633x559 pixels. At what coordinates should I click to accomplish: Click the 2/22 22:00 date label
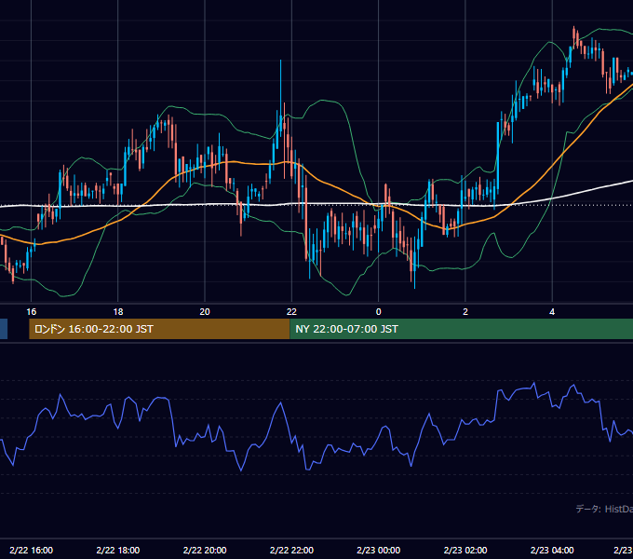[x=291, y=550]
